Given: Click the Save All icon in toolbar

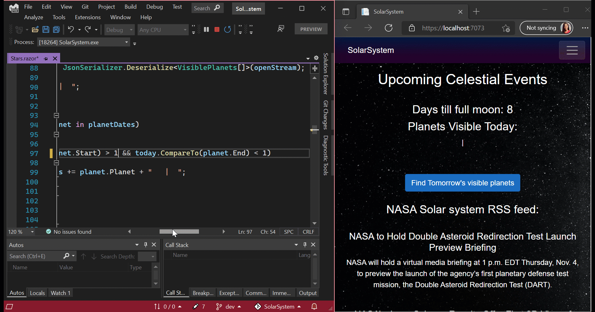Looking at the screenshot, I should (x=56, y=29).
